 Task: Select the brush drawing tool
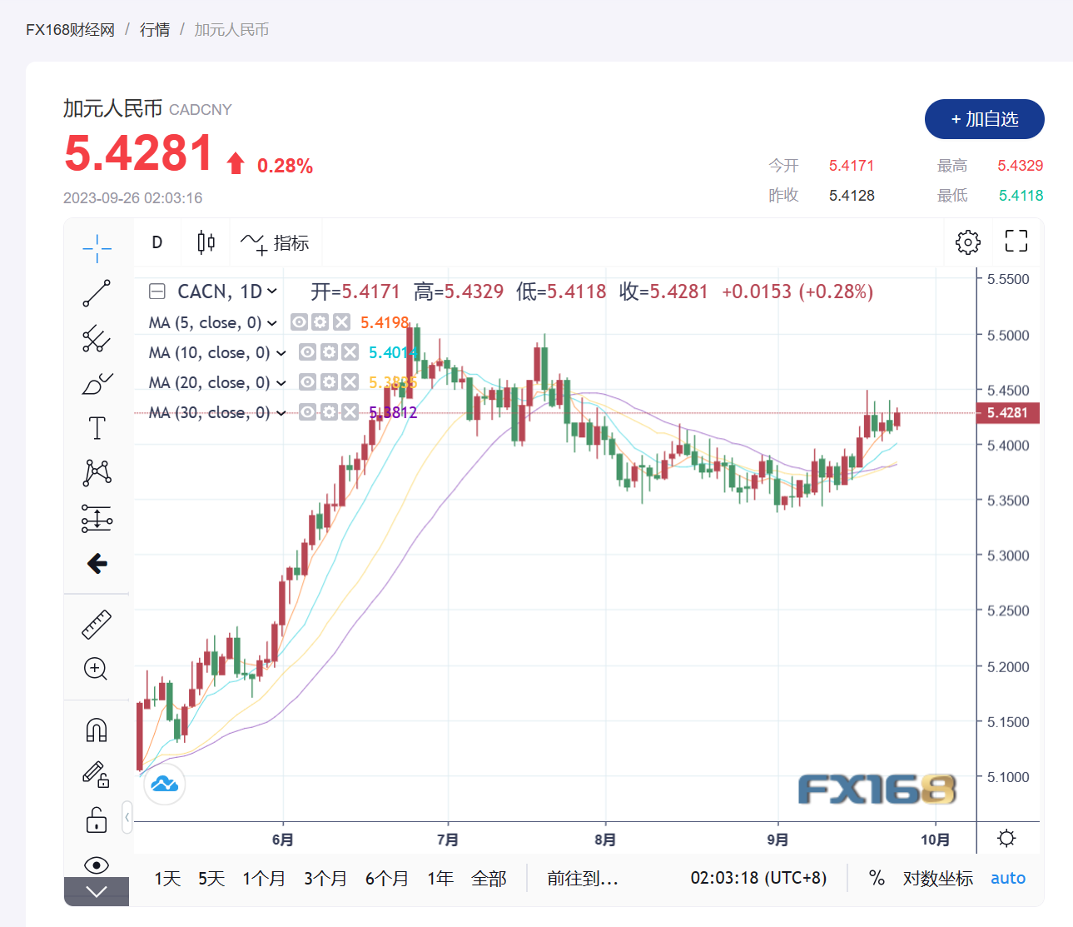(97, 383)
